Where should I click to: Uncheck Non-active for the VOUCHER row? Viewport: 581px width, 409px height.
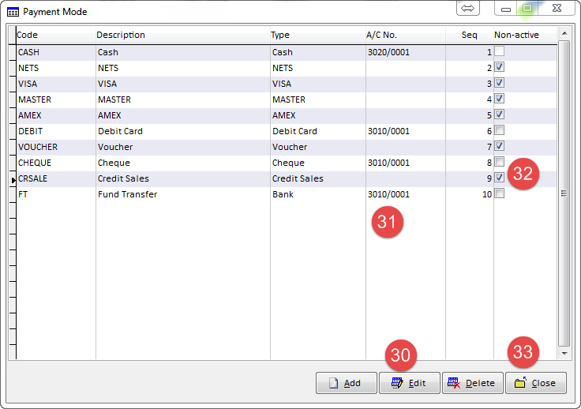[x=500, y=146]
